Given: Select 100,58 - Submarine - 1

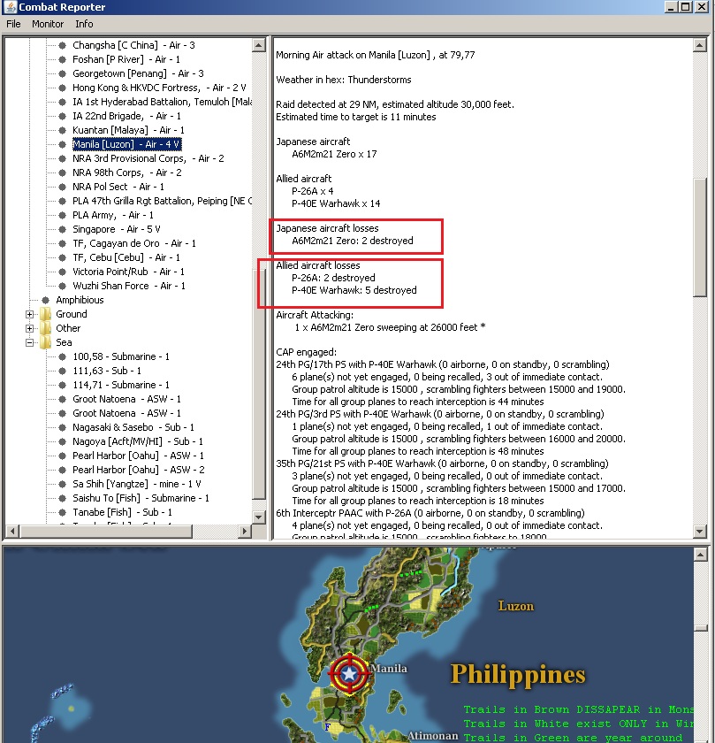Looking at the screenshot, I should pyautogui.click(x=121, y=356).
